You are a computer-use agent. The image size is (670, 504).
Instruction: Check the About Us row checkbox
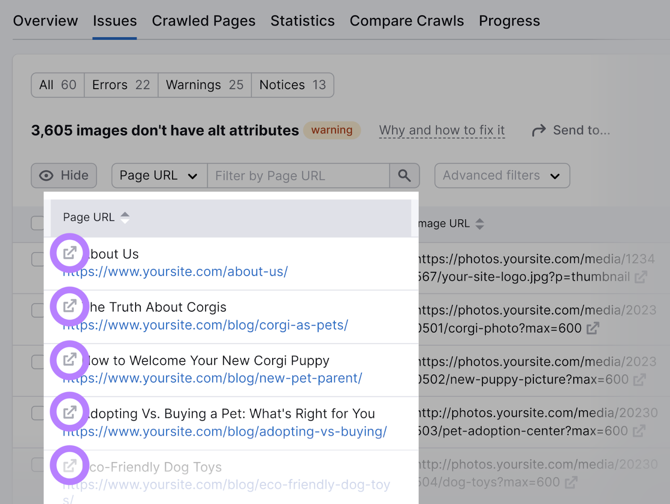(37, 259)
